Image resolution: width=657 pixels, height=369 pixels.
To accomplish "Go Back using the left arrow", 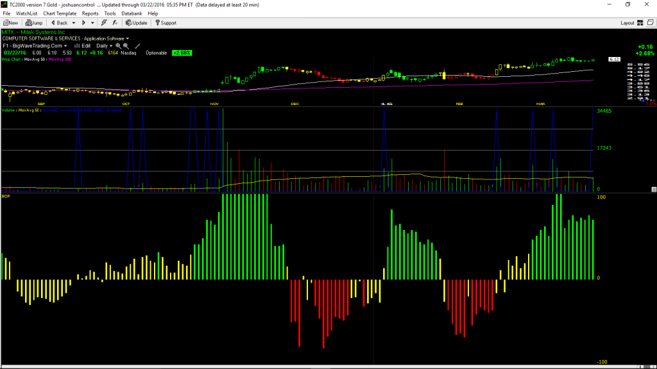I will point(59,23).
